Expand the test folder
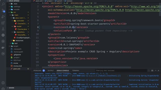The width and height of the screenshot is (161, 90). pyautogui.click(x=10, y=43)
